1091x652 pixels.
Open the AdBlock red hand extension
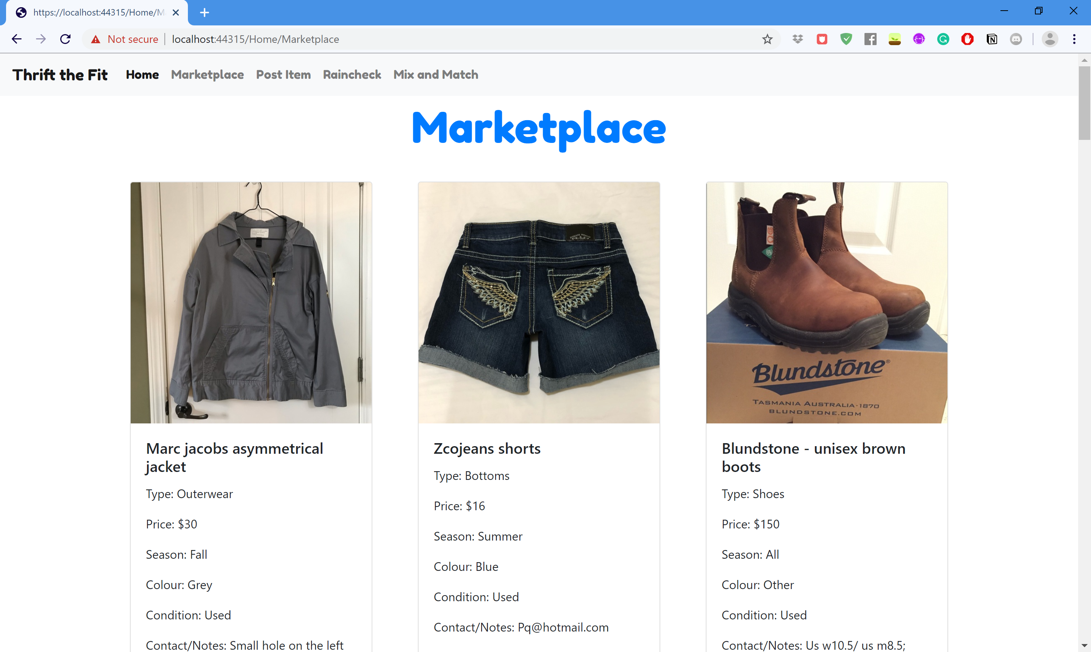pyautogui.click(x=967, y=39)
